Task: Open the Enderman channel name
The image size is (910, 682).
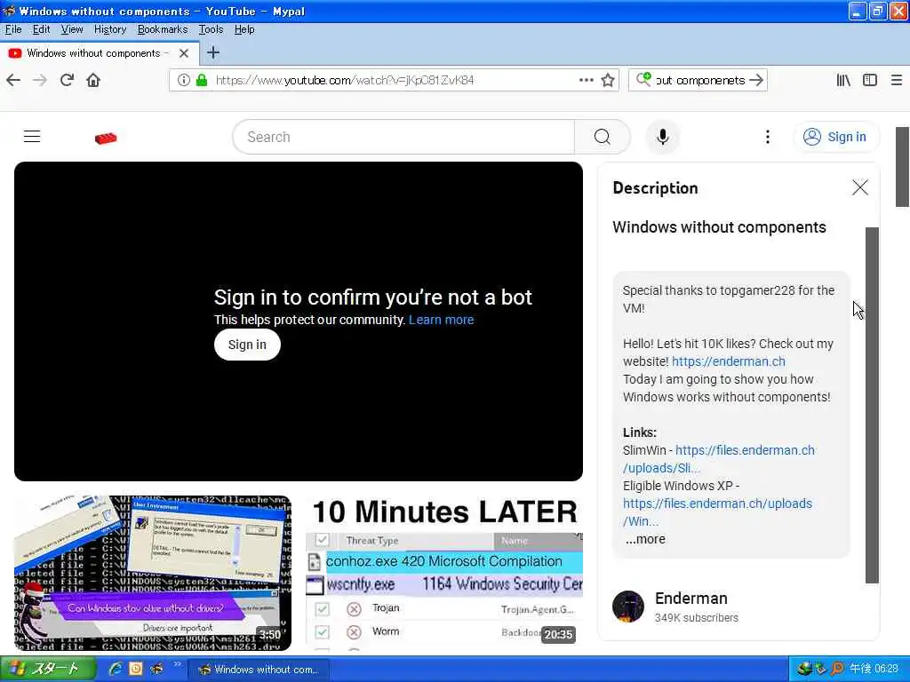Action: point(691,598)
